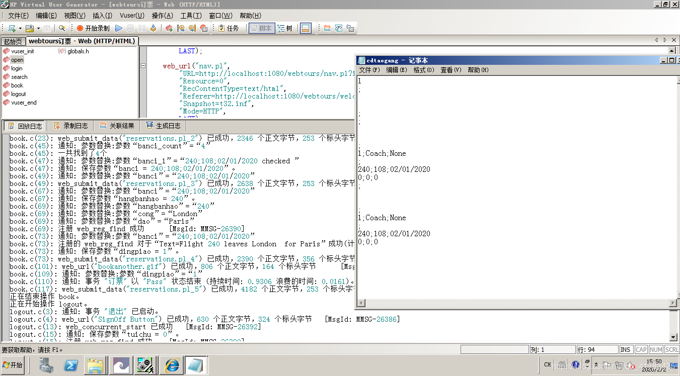Open the 编辑(E) menu in VuGen

46,16
